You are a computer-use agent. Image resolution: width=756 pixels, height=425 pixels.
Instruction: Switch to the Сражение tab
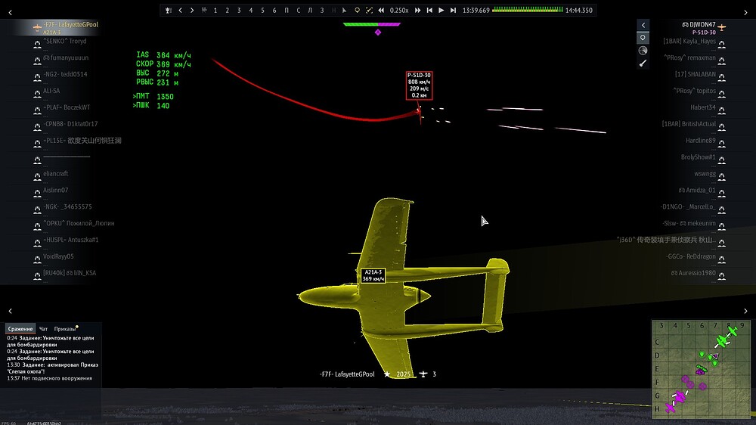pos(20,329)
